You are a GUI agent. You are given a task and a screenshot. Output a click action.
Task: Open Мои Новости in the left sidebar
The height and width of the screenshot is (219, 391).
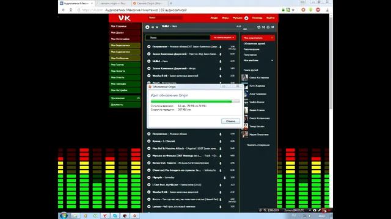pos(125,71)
